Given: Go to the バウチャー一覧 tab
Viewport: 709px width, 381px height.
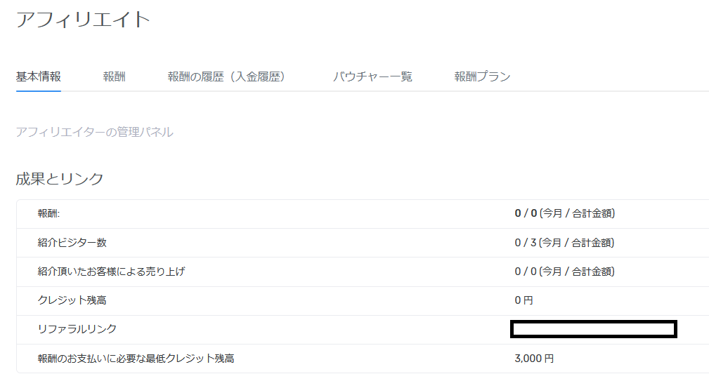Looking at the screenshot, I should click(372, 76).
